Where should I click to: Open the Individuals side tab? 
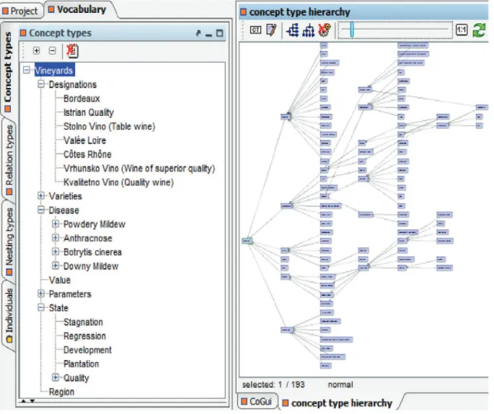(x=9, y=315)
